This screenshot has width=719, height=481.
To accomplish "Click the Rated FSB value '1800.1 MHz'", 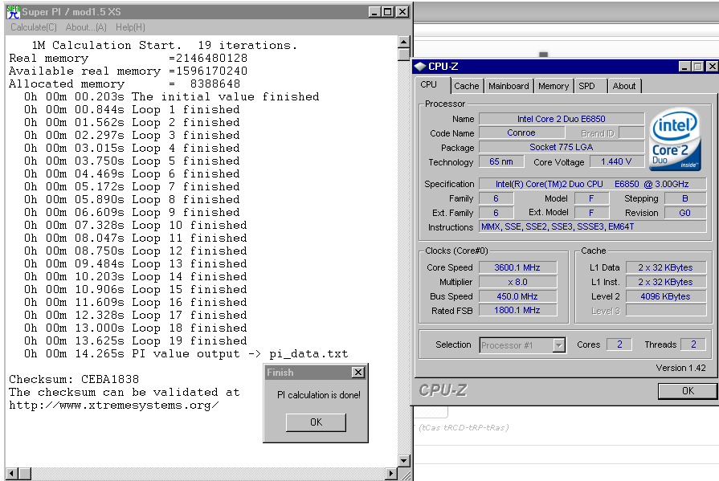I will click(517, 311).
